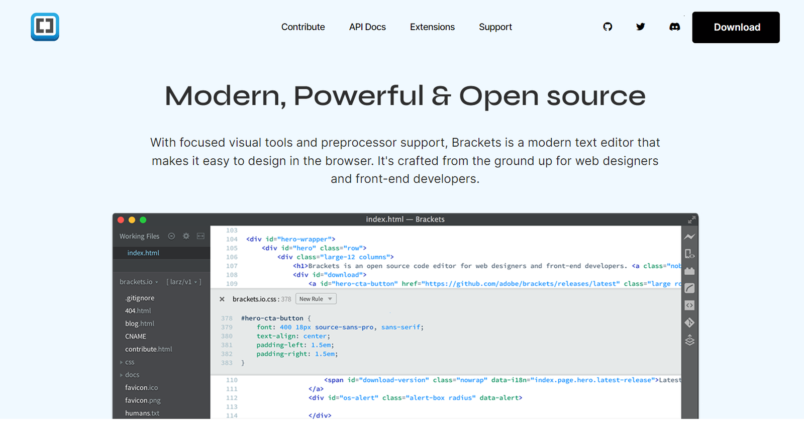
Task: Open the Twitter bird icon
Action: [x=640, y=27]
